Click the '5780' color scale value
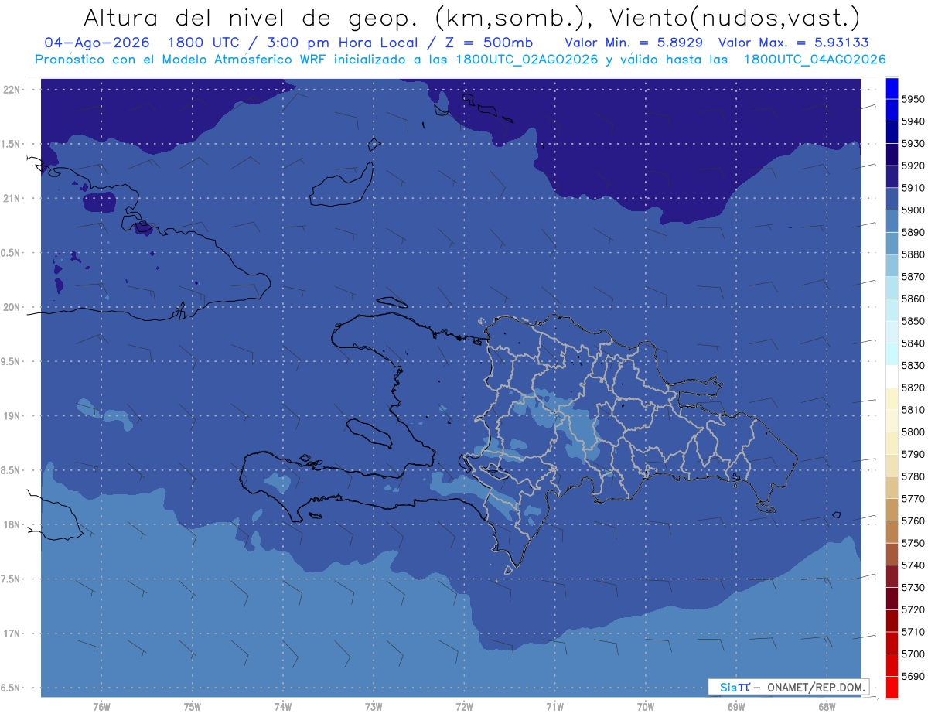 click(x=913, y=476)
